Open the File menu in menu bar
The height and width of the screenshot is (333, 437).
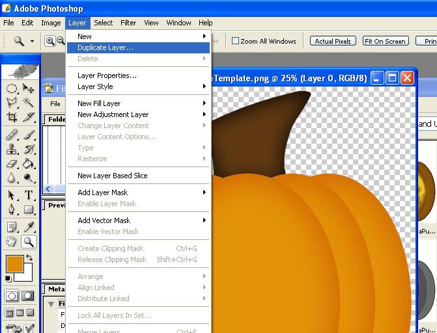click(x=8, y=23)
